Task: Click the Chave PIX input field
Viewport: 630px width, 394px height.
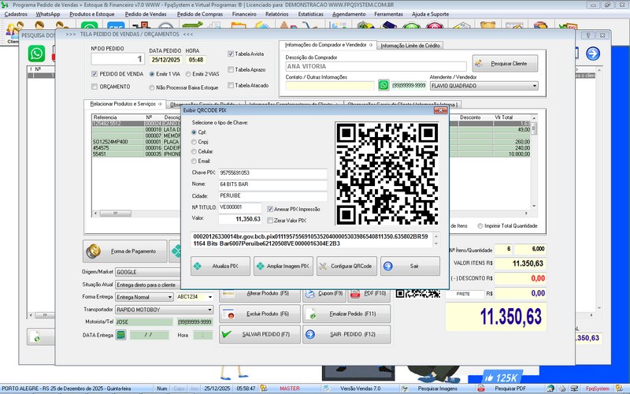Action: point(272,173)
